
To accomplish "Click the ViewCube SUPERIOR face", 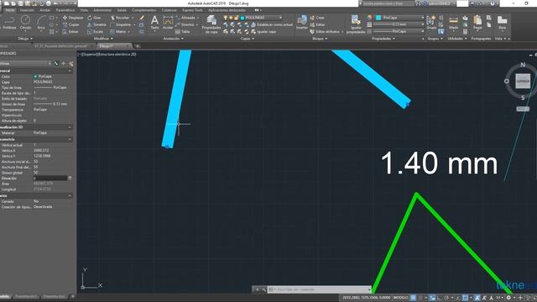I will tap(523, 81).
